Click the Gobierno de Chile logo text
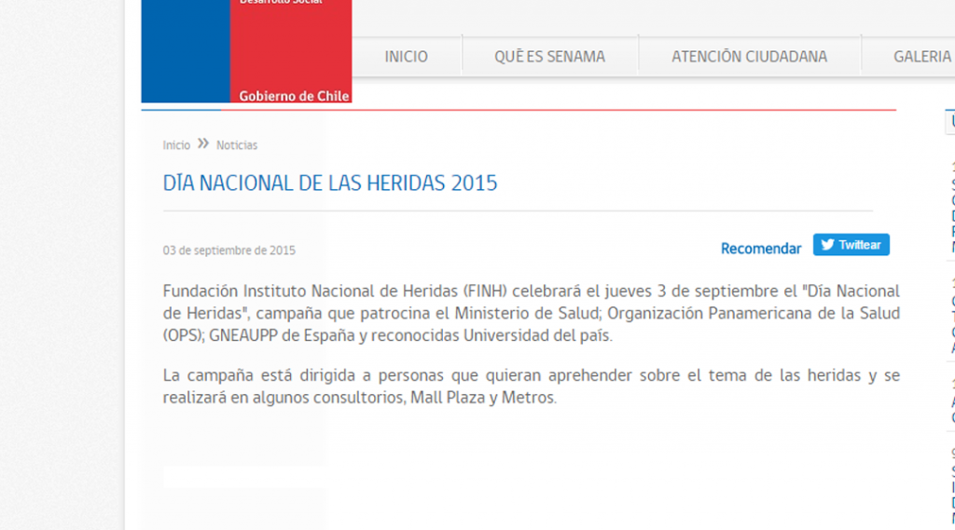 [294, 96]
